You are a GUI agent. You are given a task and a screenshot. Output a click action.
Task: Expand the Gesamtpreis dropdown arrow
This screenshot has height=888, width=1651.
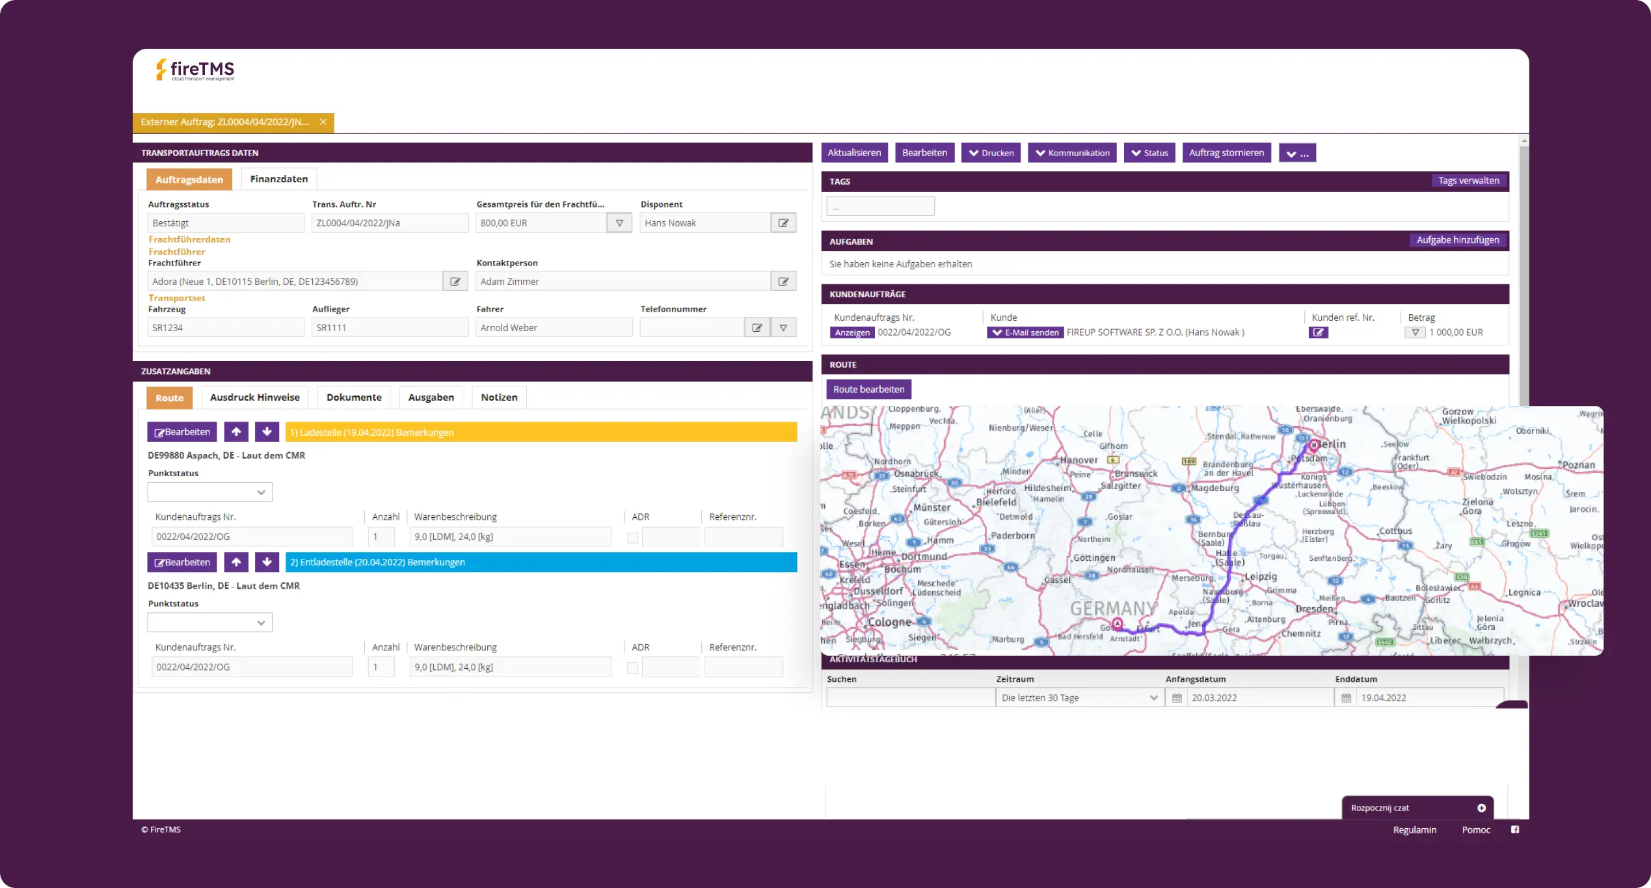click(619, 223)
